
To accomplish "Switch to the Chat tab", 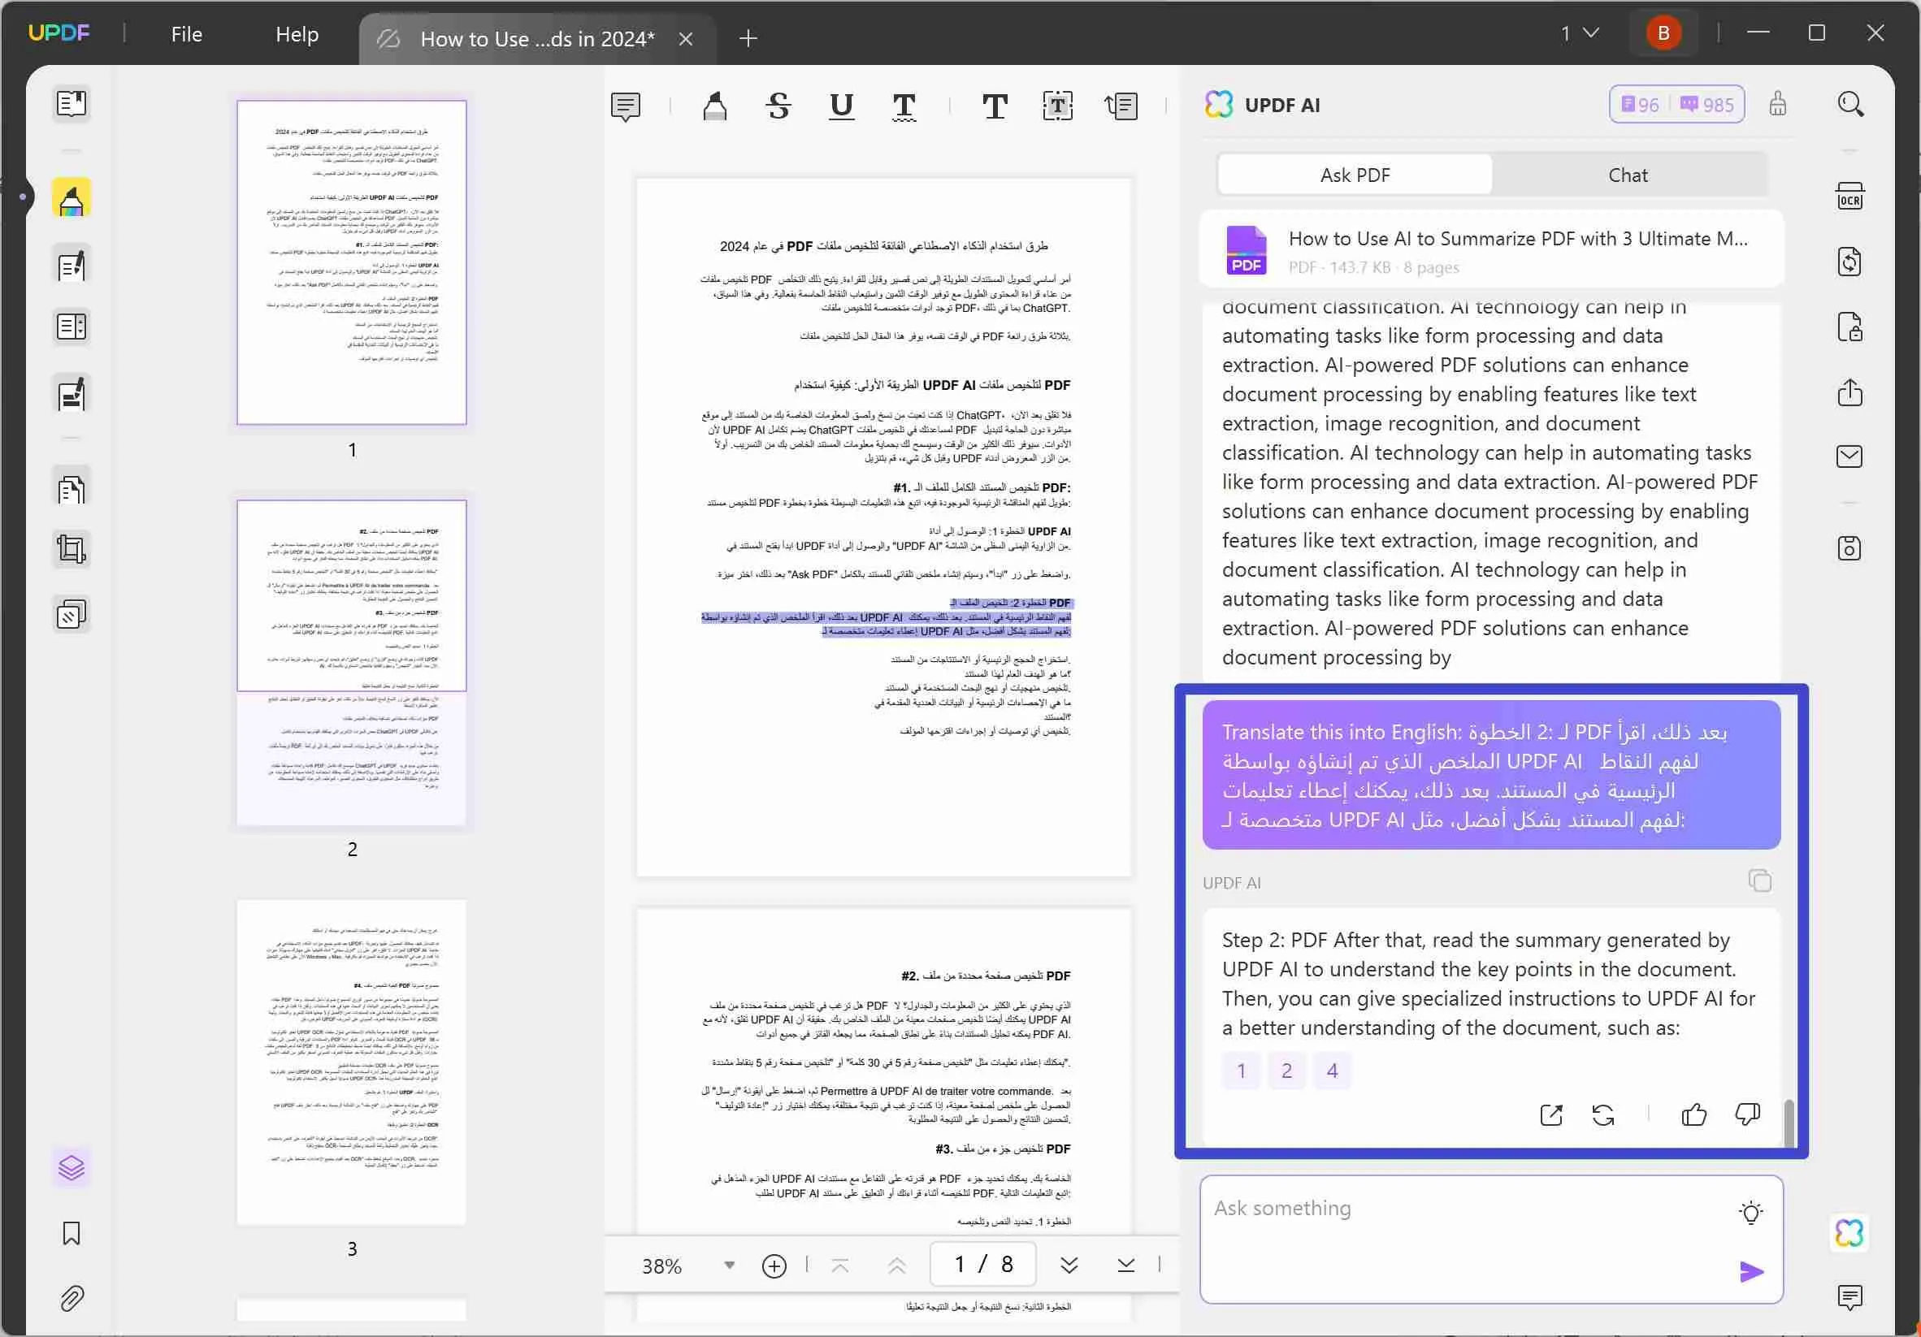I will pos(1628,175).
